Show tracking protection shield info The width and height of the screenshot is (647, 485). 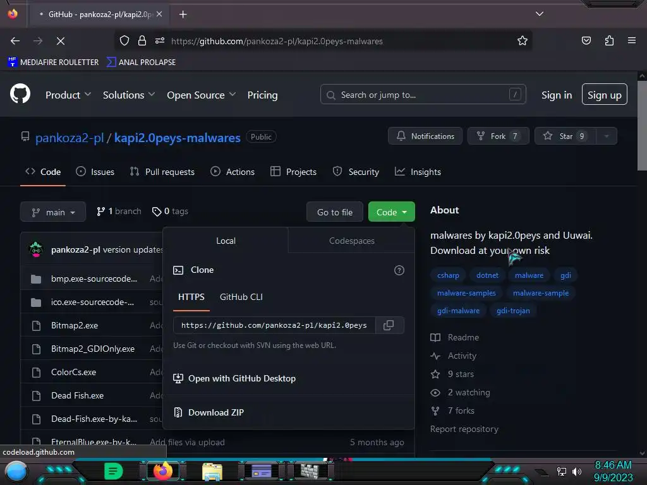(124, 40)
